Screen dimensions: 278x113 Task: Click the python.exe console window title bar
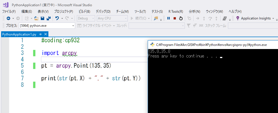coord(213,45)
